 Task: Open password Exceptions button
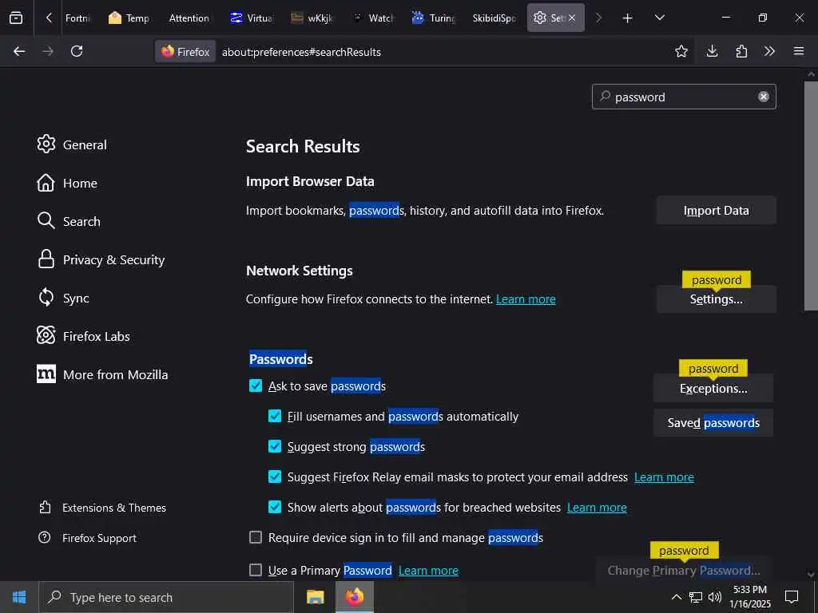tap(713, 389)
